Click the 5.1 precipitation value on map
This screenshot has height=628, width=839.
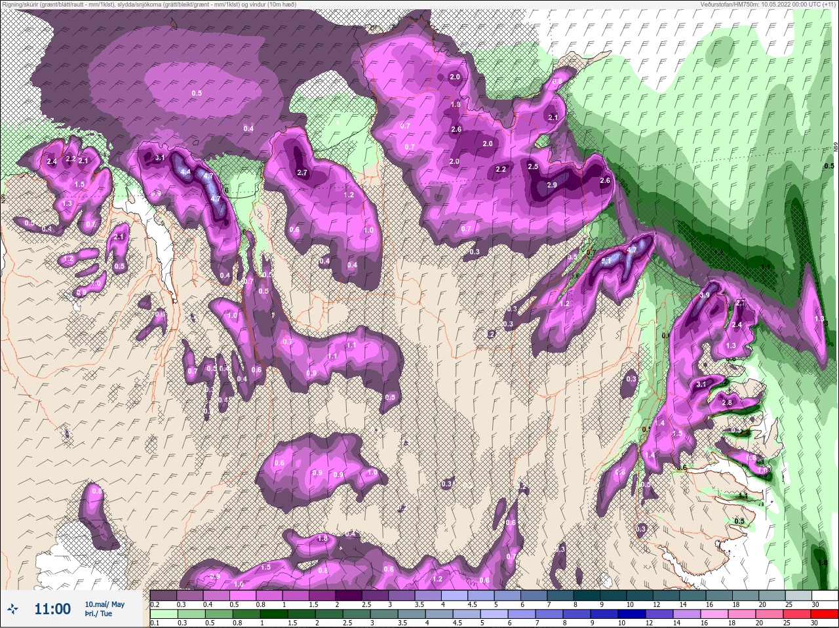[x=606, y=261]
